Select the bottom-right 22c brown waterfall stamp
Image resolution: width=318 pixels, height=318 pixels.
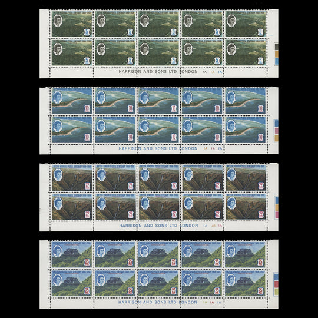click(x=246, y=207)
